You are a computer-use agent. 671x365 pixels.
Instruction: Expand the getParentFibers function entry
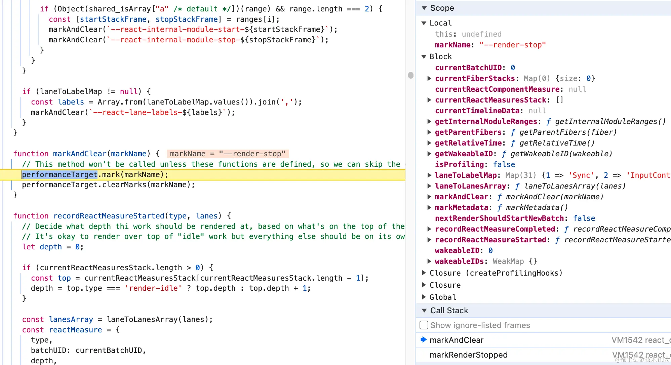(429, 132)
